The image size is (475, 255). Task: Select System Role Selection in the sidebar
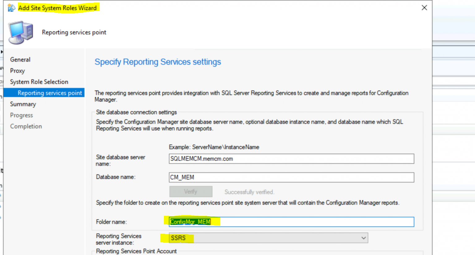click(x=39, y=82)
